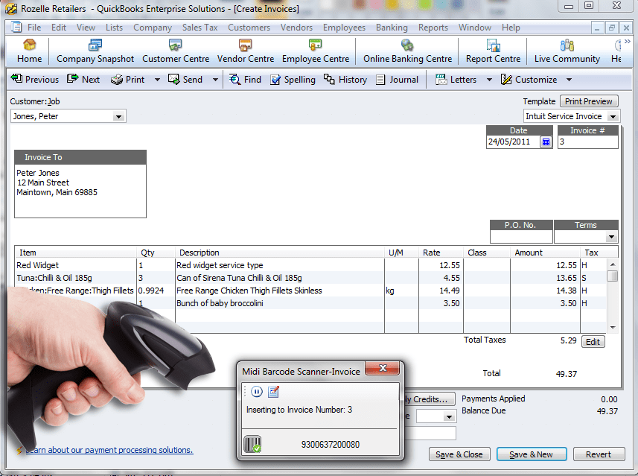638x476 pixels.
Task: Expand the Customize dropdown arrow
Action: tap(569, 80)
